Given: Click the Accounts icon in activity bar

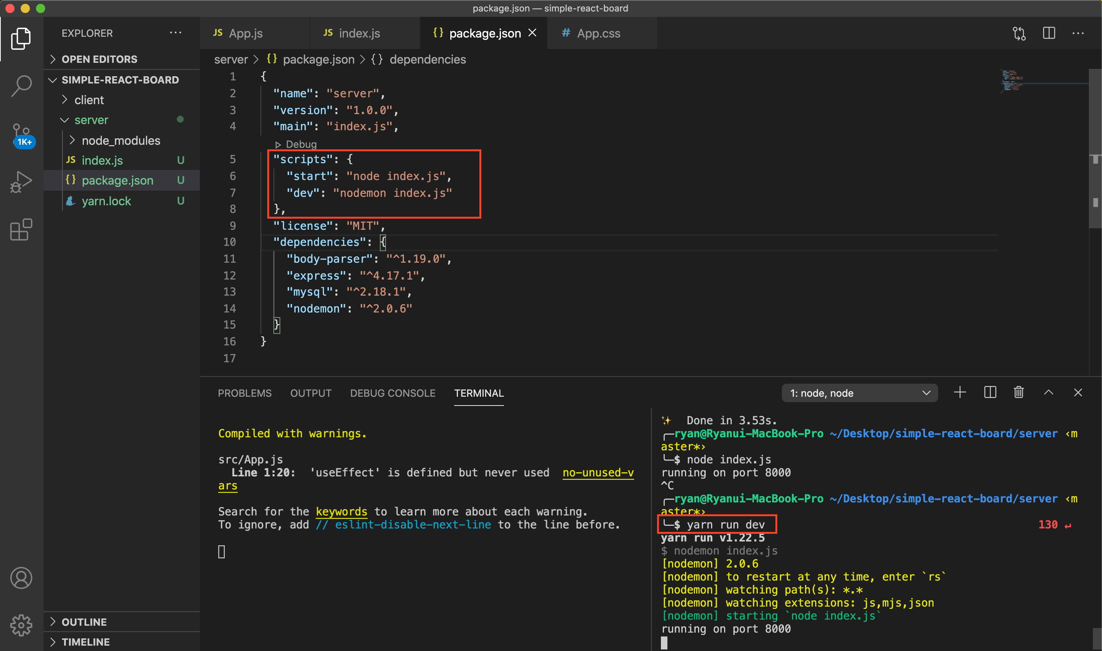Looking at the screenshot, I should [21, 578].
